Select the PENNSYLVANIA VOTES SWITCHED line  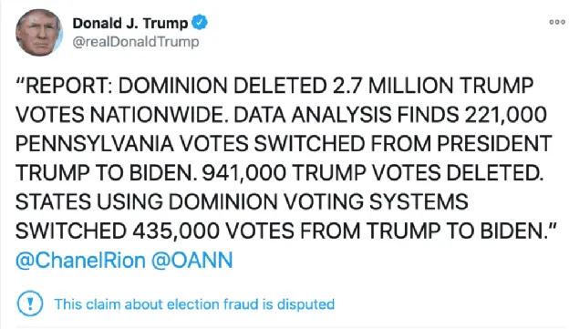click(x=284, y=144)
